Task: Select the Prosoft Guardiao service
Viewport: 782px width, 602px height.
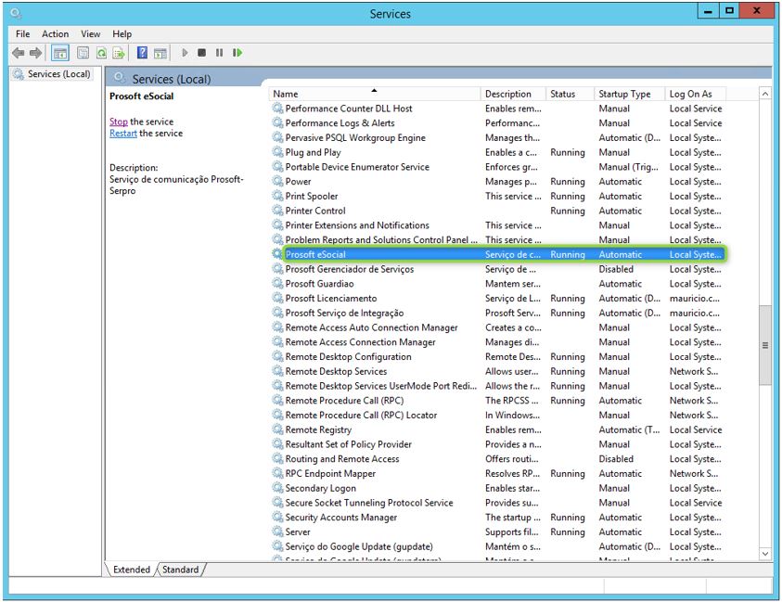Action: 497,283
